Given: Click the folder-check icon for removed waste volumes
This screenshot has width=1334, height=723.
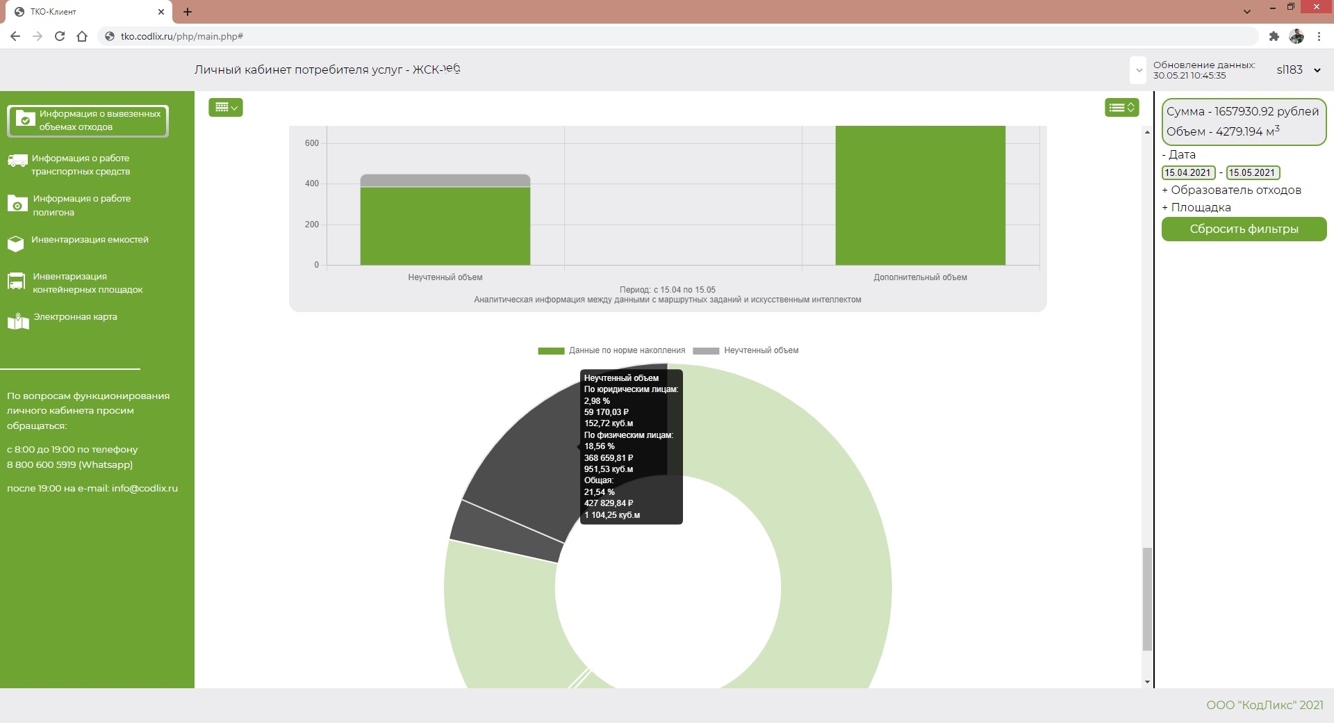Looking at the screenshot, I should 25,120.
